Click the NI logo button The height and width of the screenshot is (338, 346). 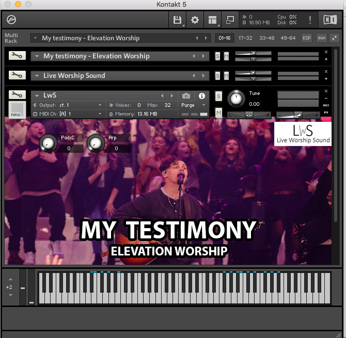point(330,20)
